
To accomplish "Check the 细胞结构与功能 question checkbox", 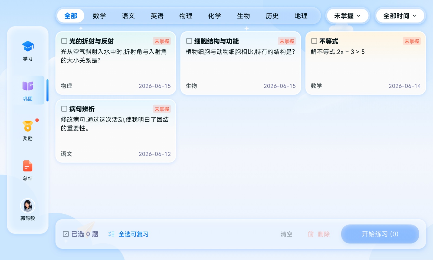I will 189,41.
